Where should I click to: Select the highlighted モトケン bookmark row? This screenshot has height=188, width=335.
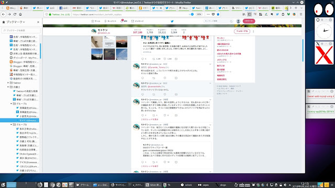tap(19, 121)
